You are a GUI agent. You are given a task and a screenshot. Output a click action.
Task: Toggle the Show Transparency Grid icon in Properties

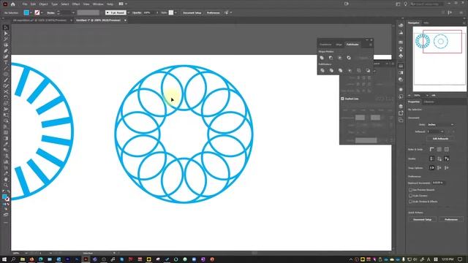click(447, 149)
